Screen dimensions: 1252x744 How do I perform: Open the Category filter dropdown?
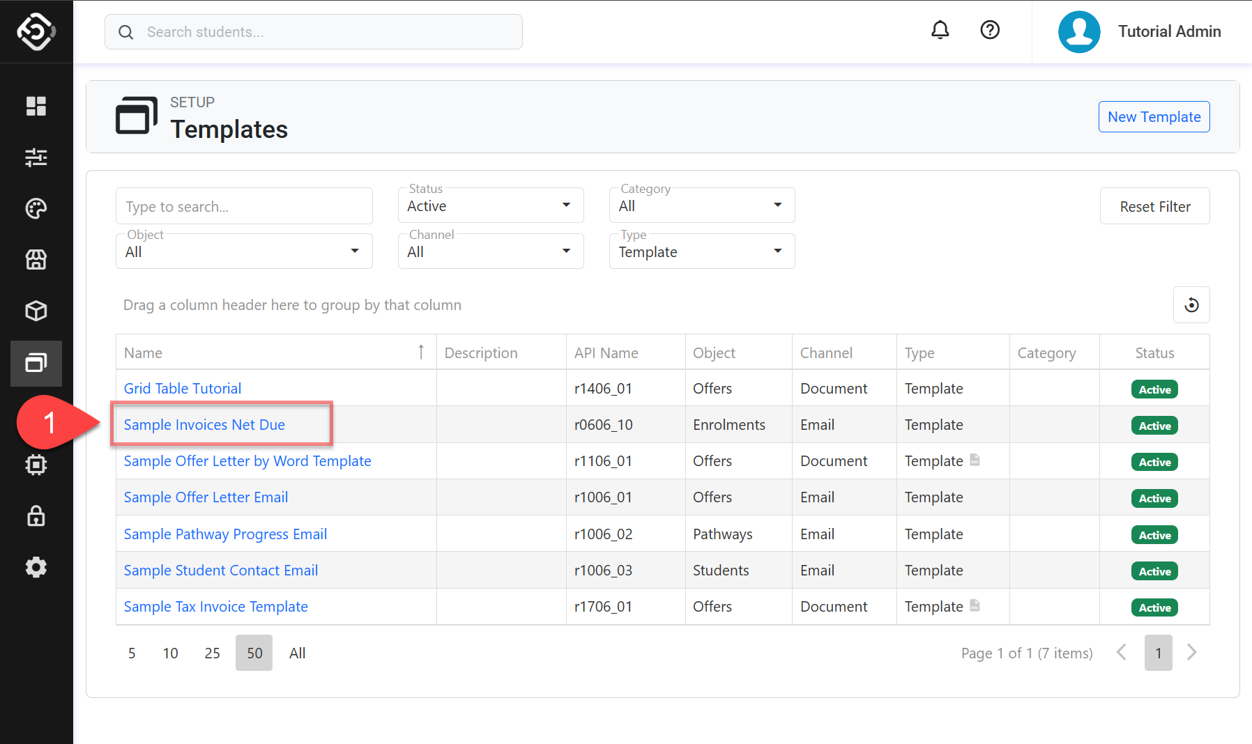(701, 206)
